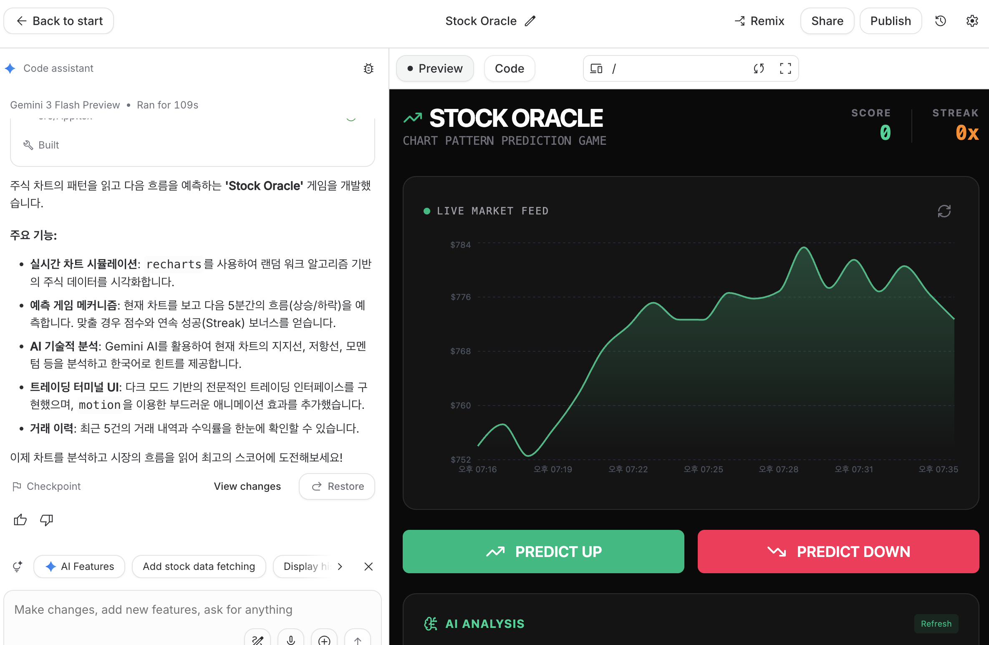Screen dimensions: 989x645
Task: Choose the Add stock data fetching suggestion
Action: [199, 567]
